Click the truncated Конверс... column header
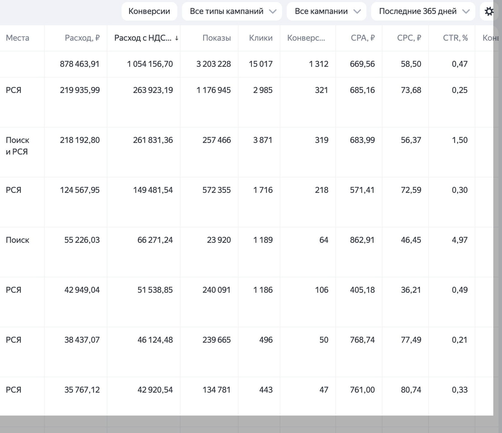502x433 pixels. point(306,38)
